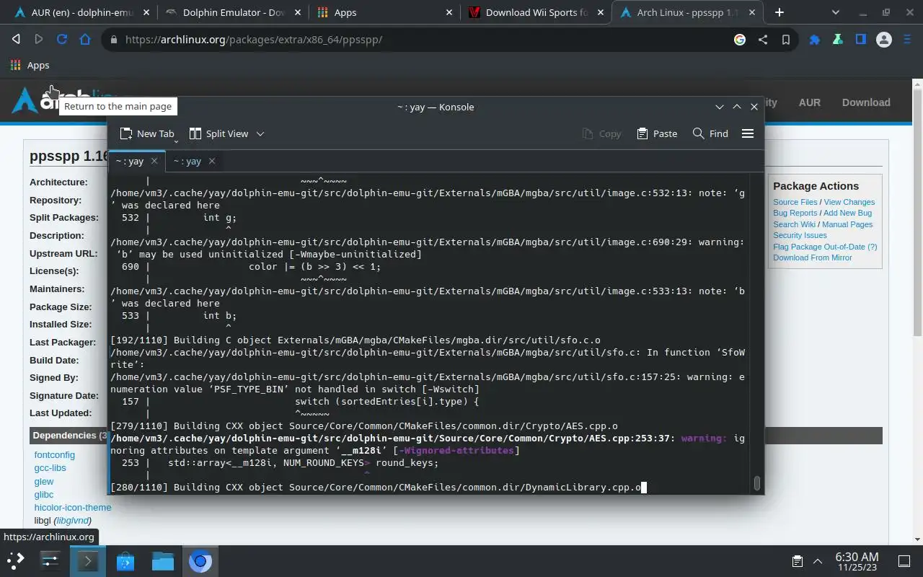
Task: Open View Changes link
Action: point(849,202)
